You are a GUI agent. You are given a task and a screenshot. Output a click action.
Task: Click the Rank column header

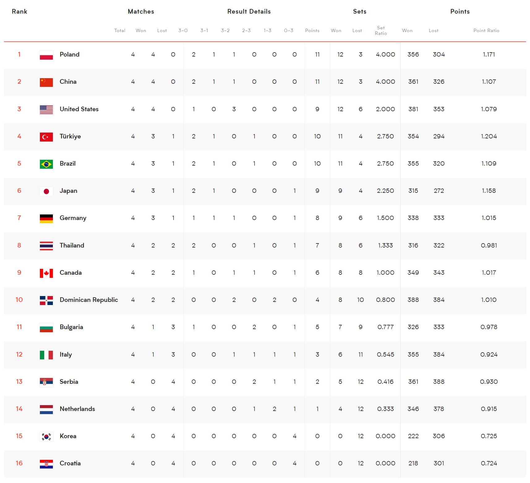[19, 12]
